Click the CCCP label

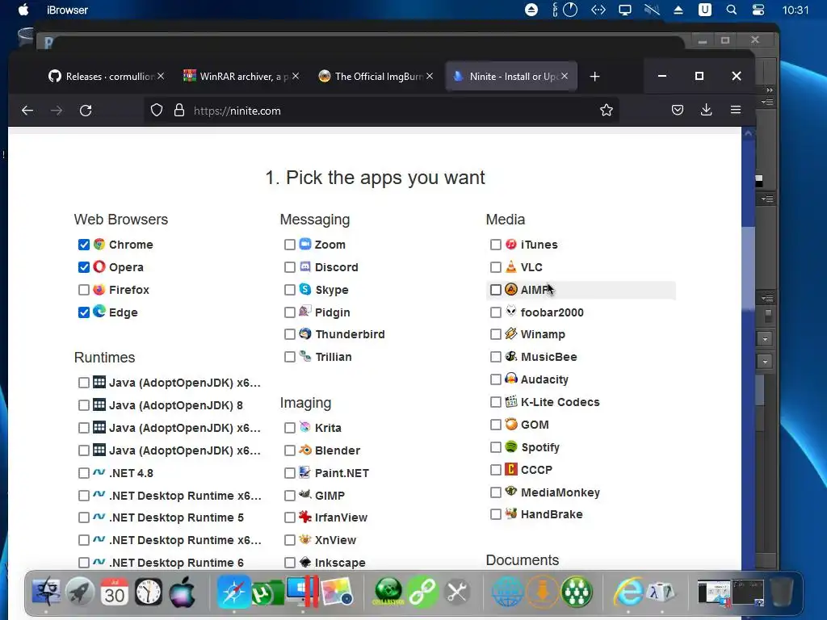536,470
